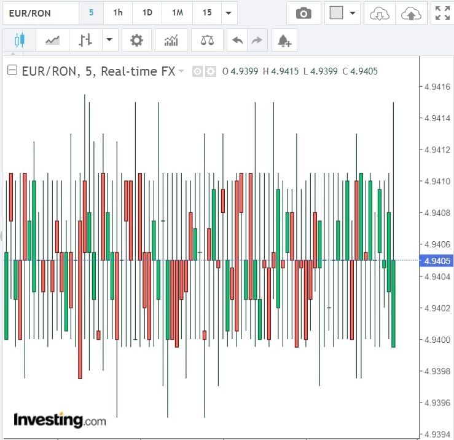Click the EUR/RON symbol input field
This screenshot has width=454, height=440.
(41, 13)
